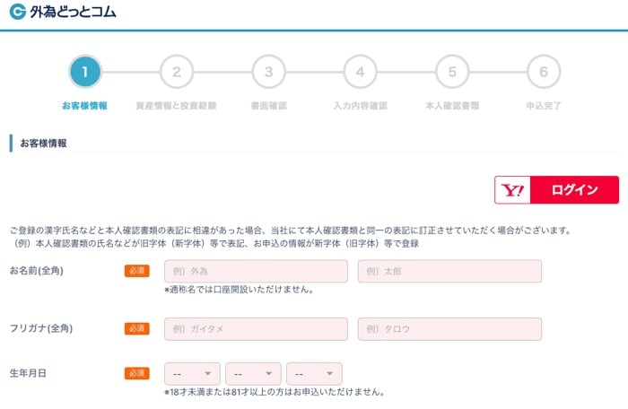Select step 5 circle in progress bar

point(452,72)
